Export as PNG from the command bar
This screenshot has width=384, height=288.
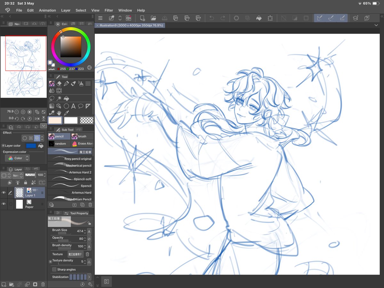[187, 18]
